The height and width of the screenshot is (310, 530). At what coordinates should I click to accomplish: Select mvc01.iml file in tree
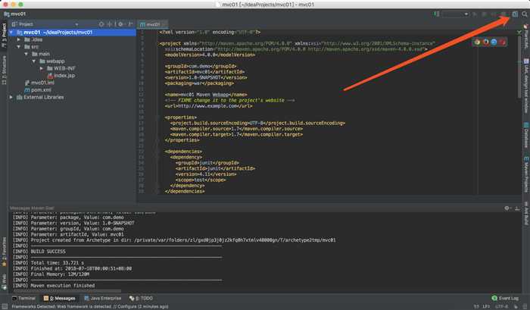(x=39, y=83)
